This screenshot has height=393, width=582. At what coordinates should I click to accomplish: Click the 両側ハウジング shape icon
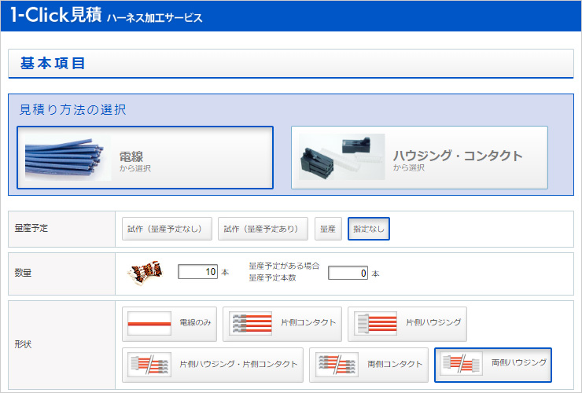tap(461, 365)
